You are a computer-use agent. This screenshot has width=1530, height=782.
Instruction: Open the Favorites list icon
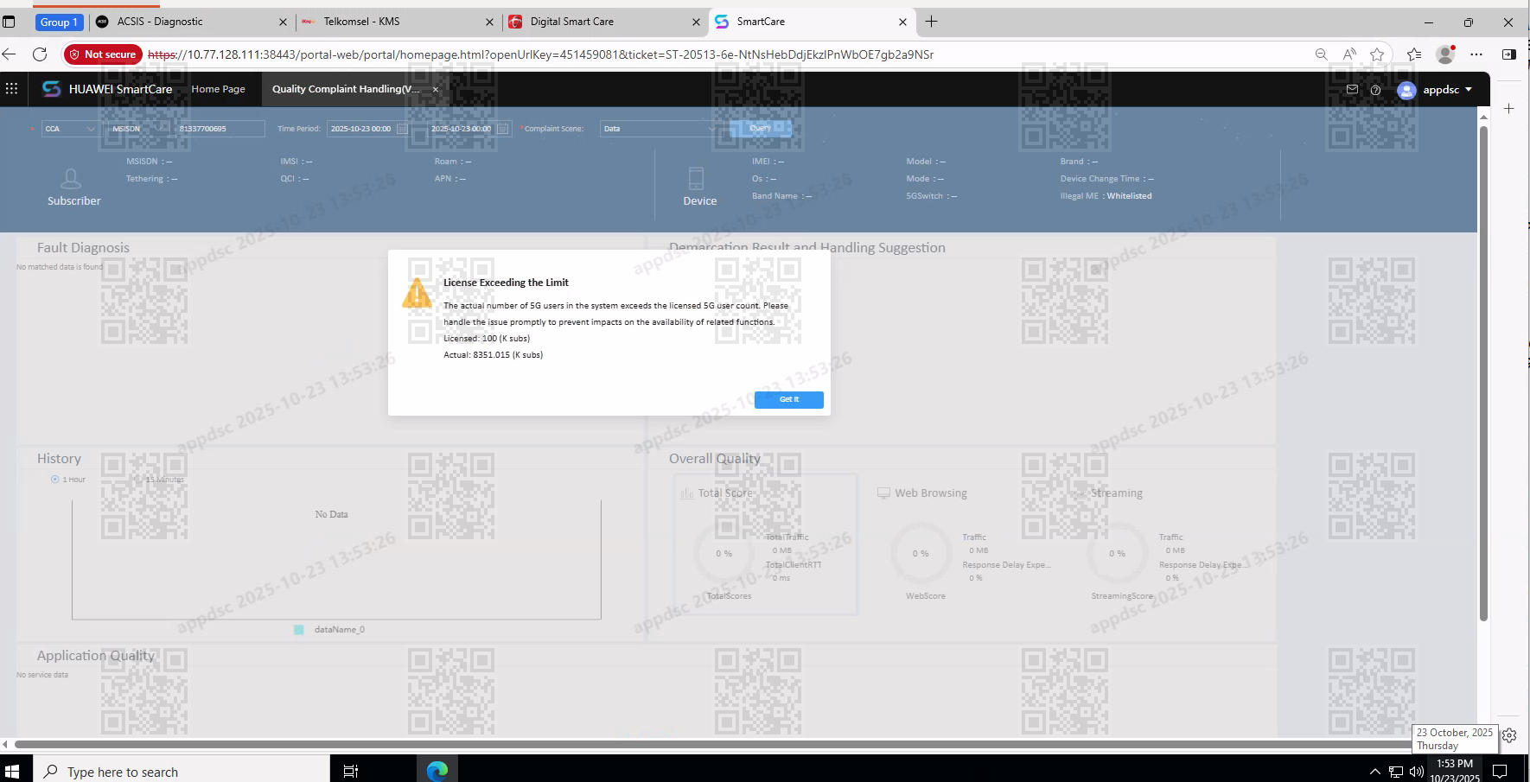tap(1414, 54)
